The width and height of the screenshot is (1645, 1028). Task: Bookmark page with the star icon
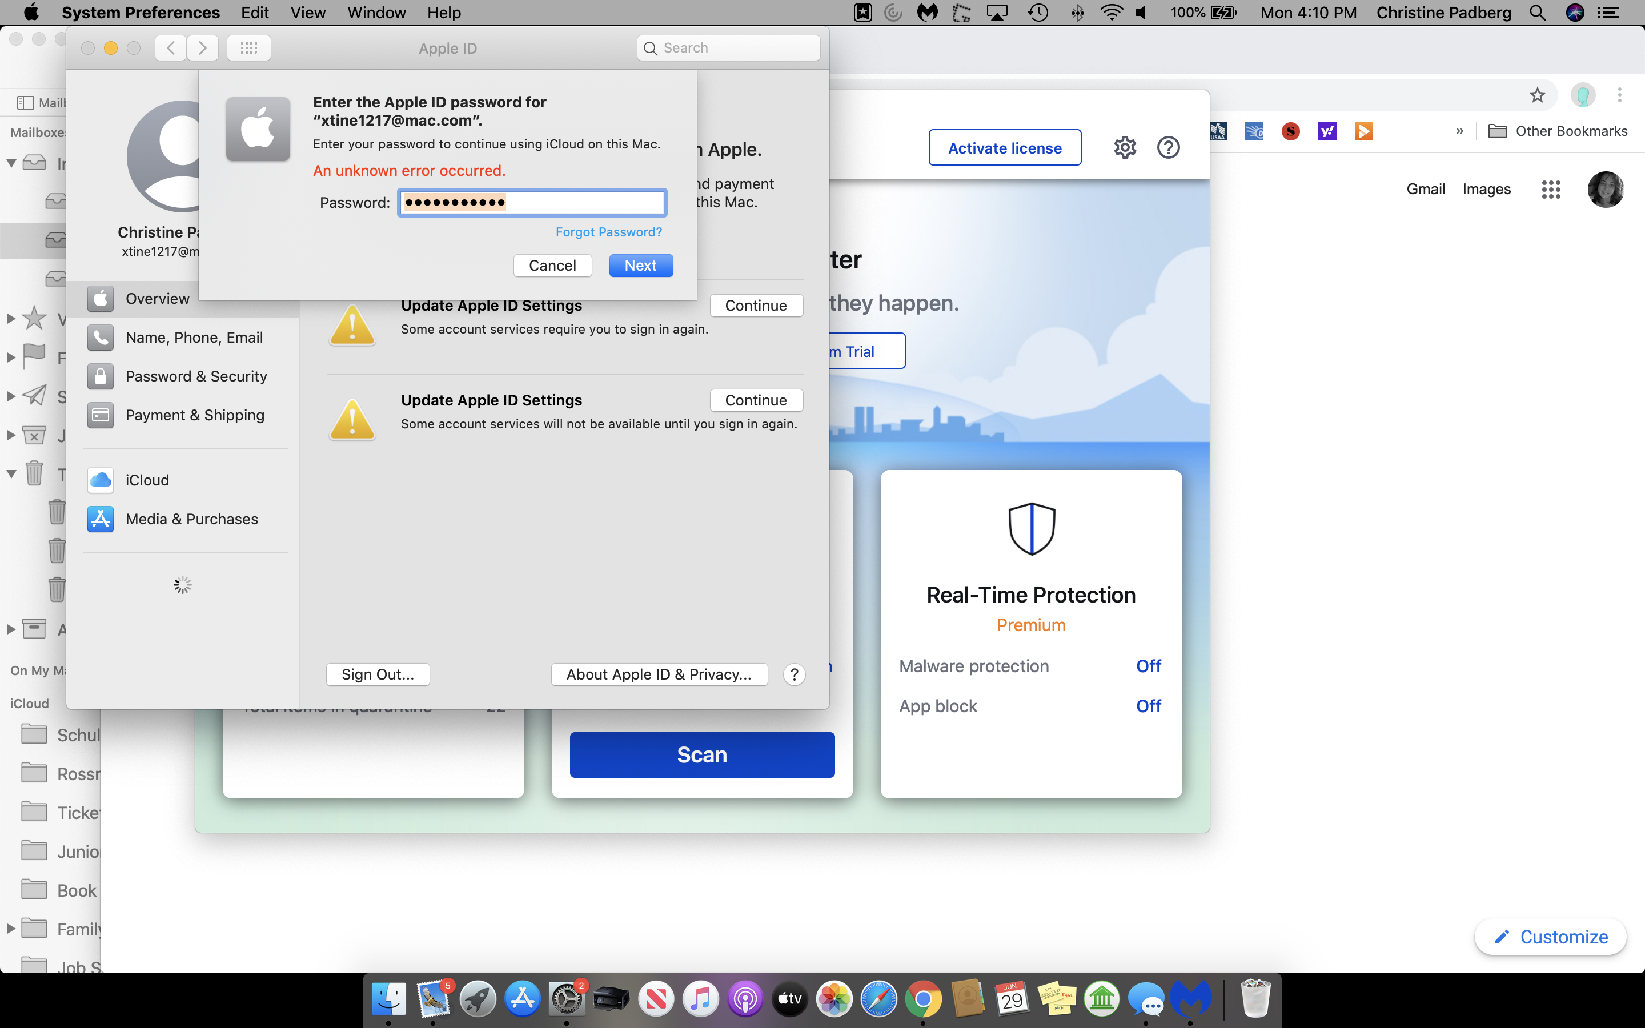point(1537,95)
